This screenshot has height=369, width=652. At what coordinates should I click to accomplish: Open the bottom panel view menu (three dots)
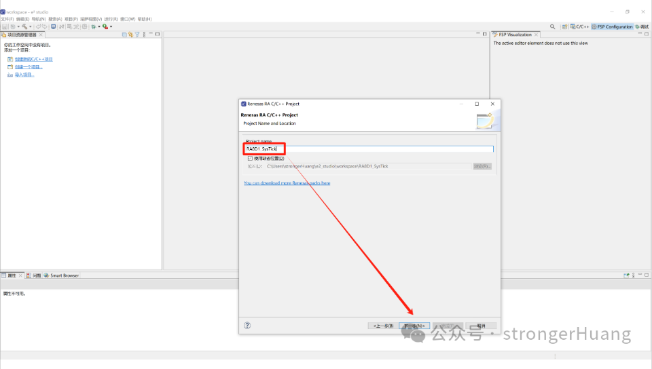tap(633, 275)
